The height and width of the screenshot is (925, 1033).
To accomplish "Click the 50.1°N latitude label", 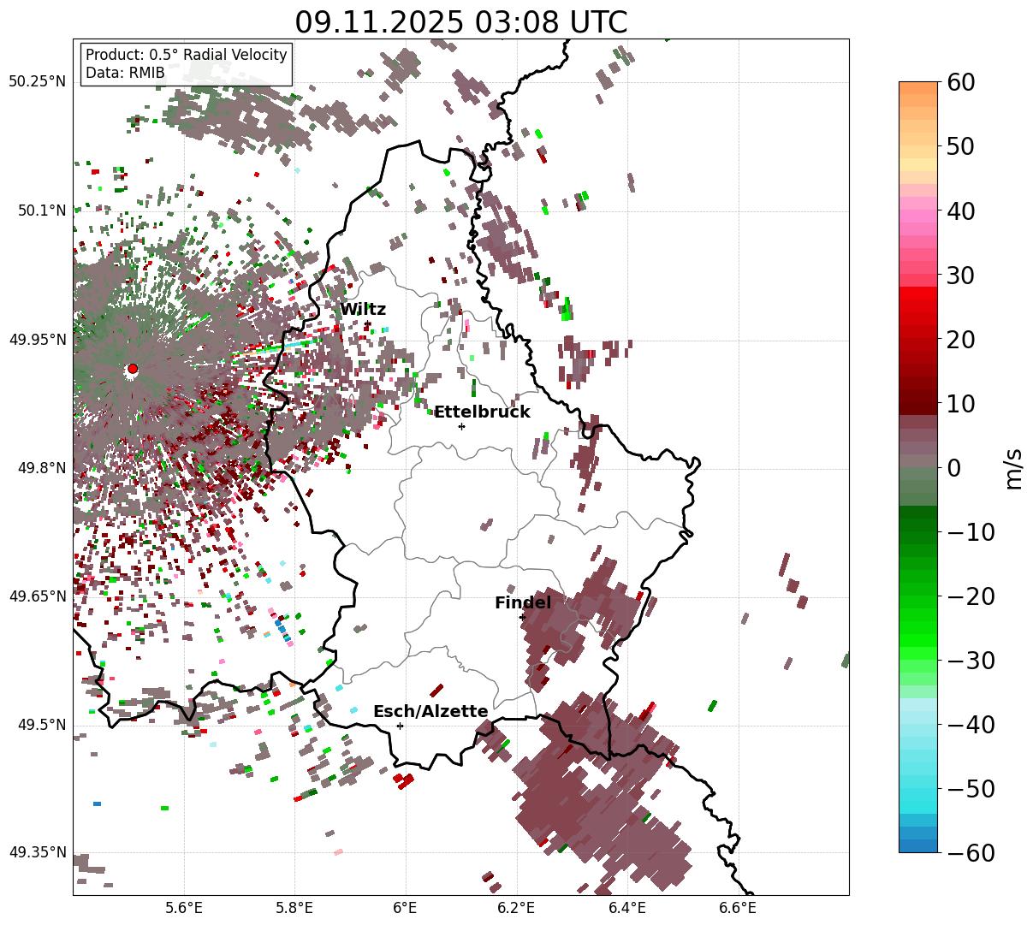I will click(x=41, y=210).
